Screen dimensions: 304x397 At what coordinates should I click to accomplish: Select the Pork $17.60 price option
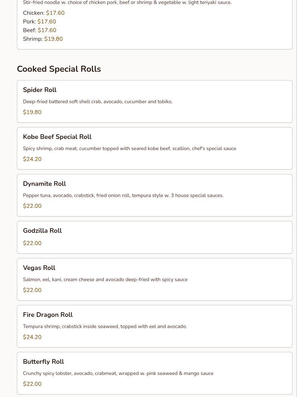[39, 22]
